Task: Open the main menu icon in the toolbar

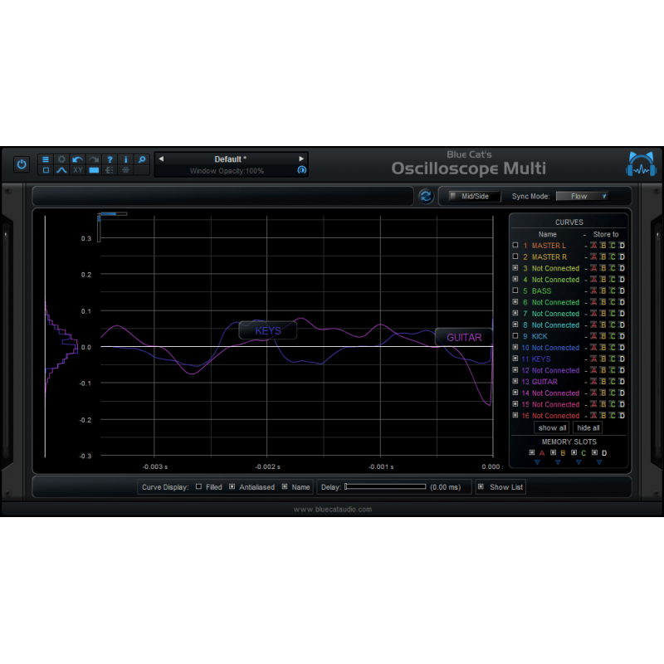Action: pyautogui.click(x=46, y=159)
